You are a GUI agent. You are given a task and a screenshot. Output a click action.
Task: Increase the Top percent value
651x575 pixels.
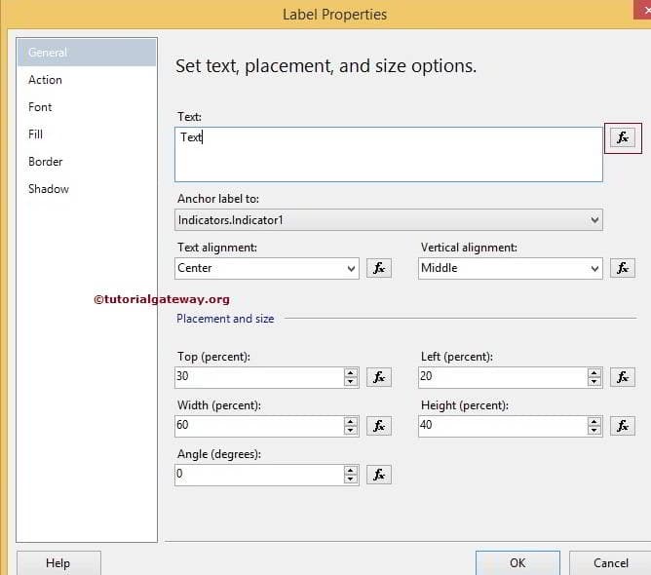[351, 372]
